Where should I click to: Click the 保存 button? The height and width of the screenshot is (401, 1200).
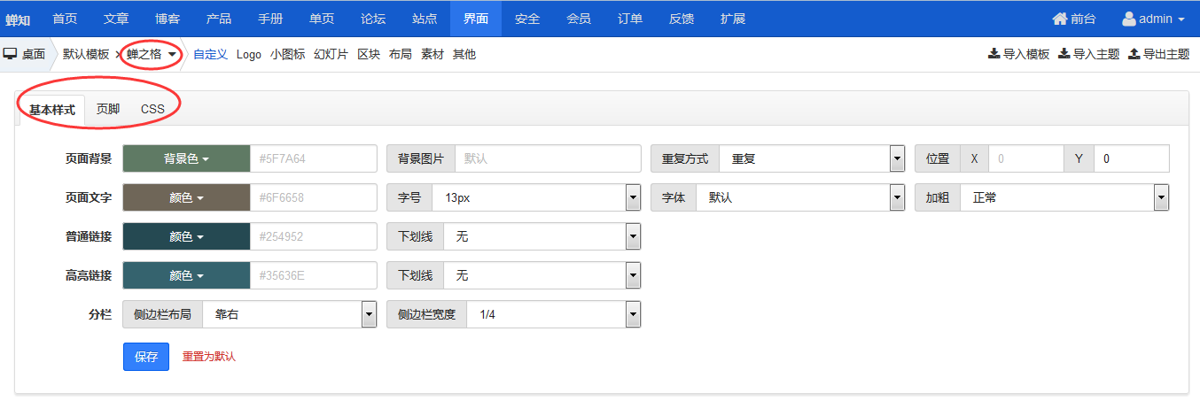145,357
